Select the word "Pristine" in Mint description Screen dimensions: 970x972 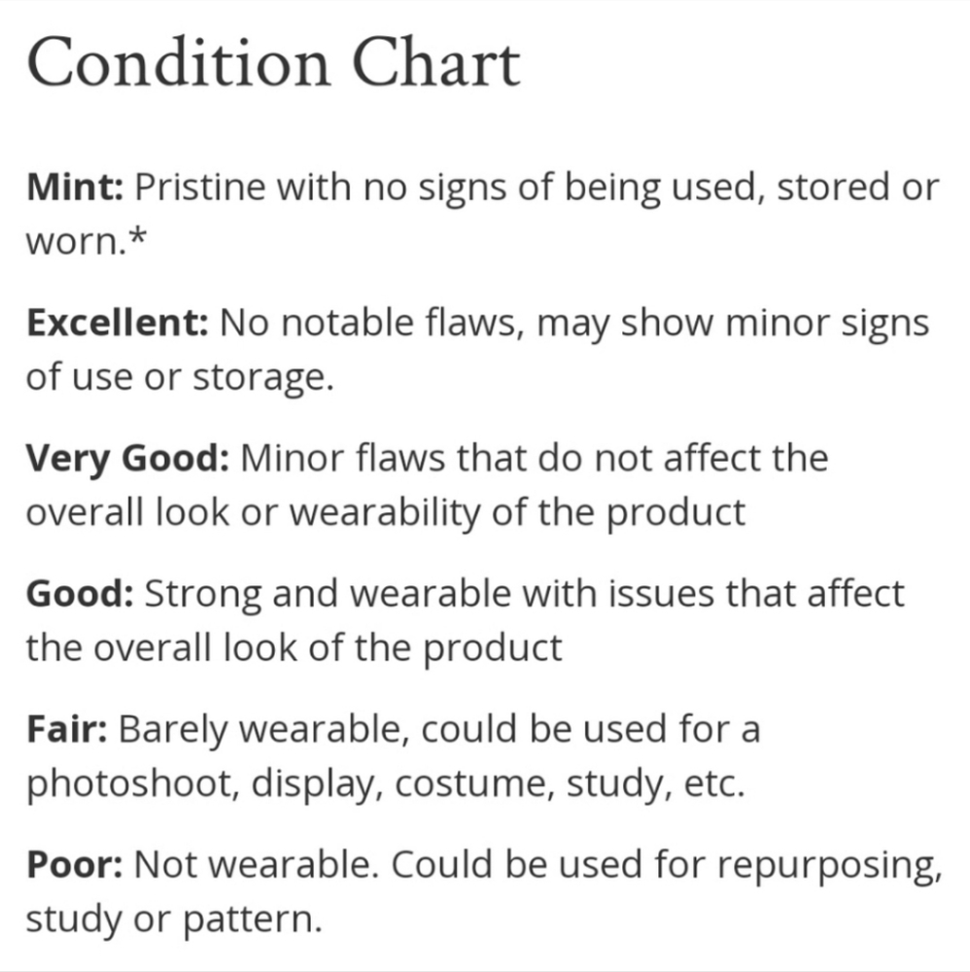tap(199, 188)
